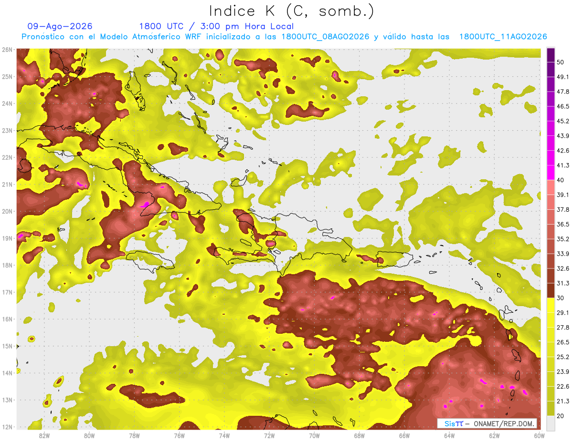Click the 82W longitude label

(x=44, y=435)
